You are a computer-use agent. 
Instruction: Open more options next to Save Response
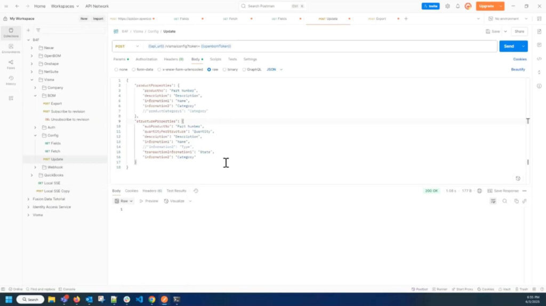click(x=525, y=191)
